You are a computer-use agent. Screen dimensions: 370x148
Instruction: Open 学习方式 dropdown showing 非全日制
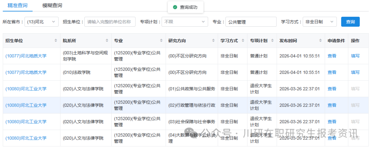(320, 22)
